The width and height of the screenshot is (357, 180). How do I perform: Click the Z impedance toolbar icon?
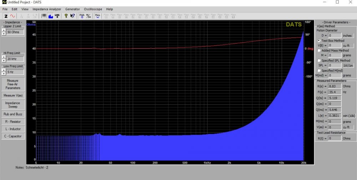point(6,16)
